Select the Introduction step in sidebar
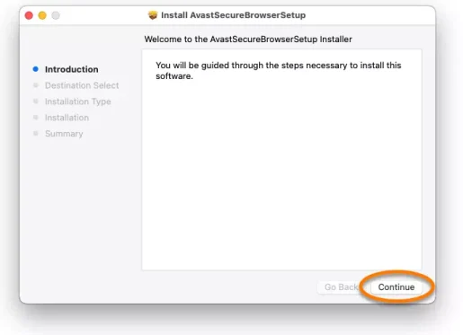463x335 pixels. click(x=72, y=69)
